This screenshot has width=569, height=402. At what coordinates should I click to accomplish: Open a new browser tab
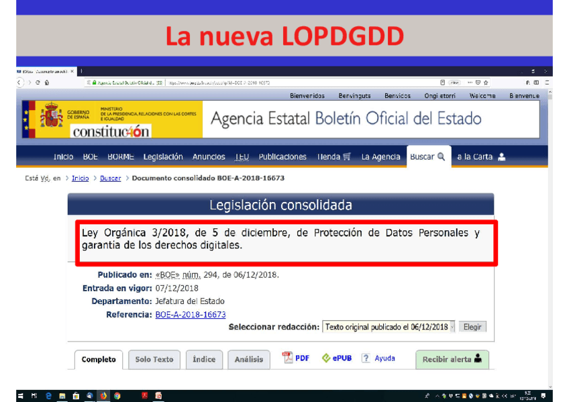pos(82,72)
